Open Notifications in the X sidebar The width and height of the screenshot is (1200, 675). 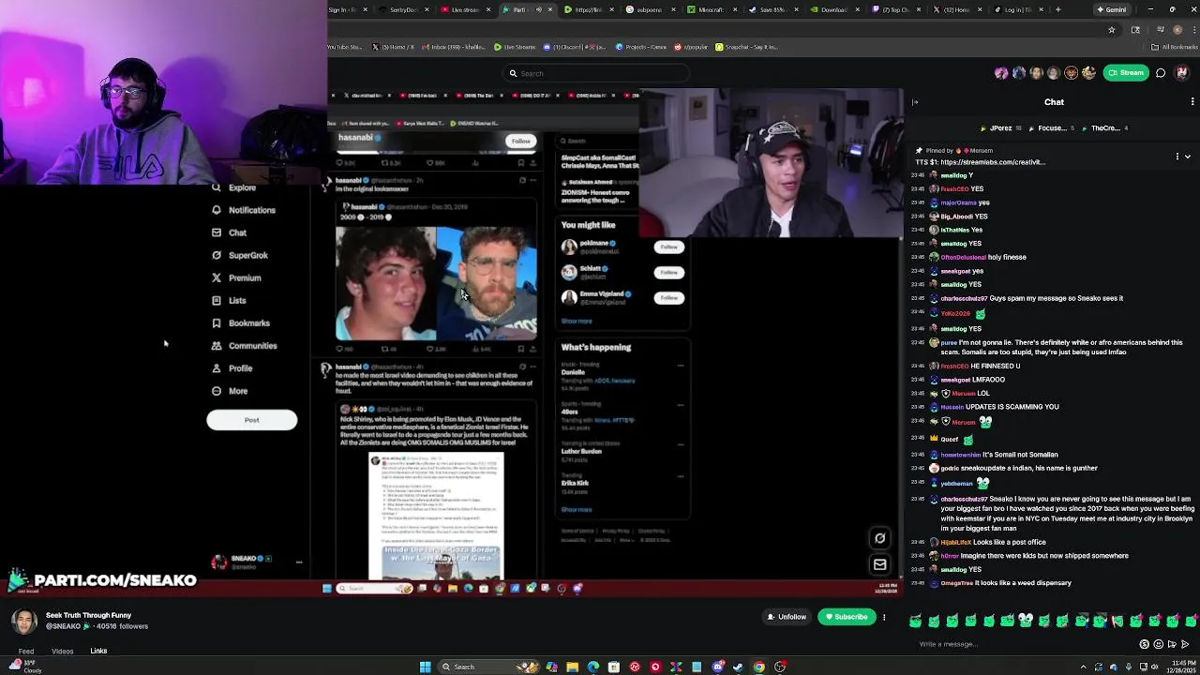click(244, 210)
